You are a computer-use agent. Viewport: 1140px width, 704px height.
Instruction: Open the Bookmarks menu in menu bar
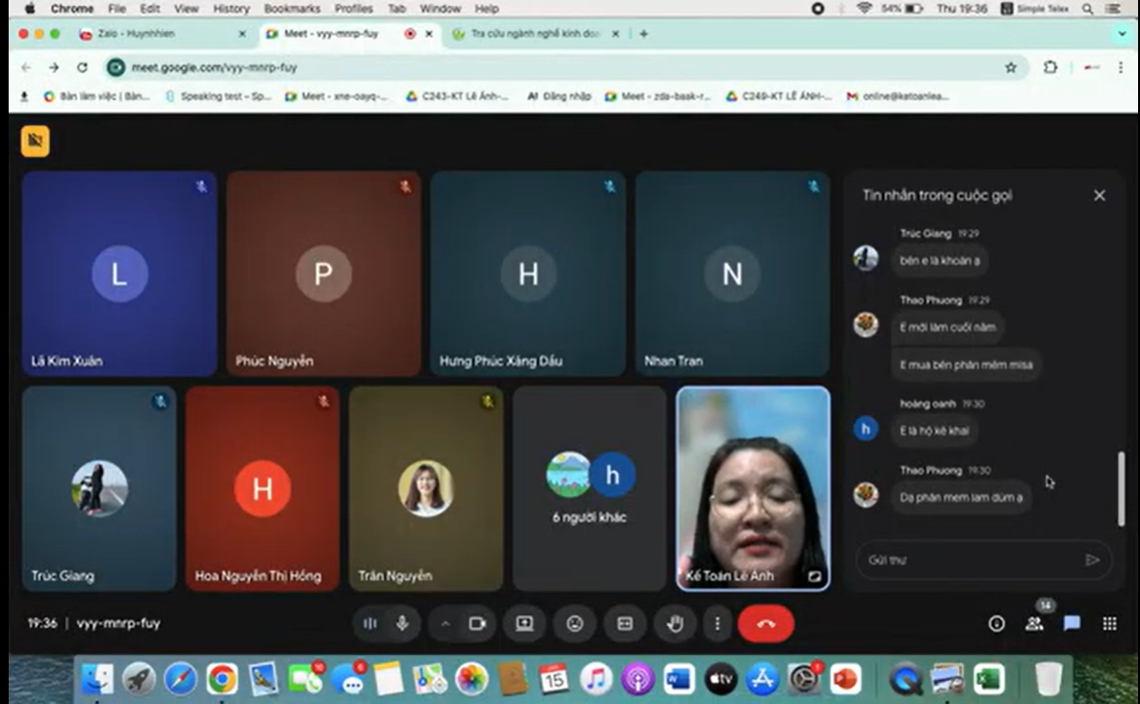[x=292, y=9]
